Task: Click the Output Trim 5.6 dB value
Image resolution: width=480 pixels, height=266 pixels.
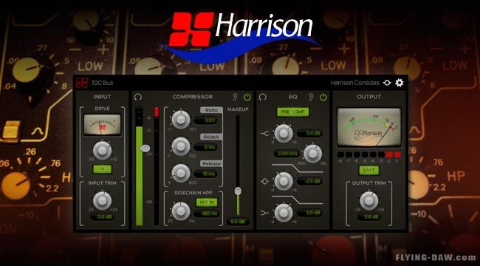Action: 369,217
